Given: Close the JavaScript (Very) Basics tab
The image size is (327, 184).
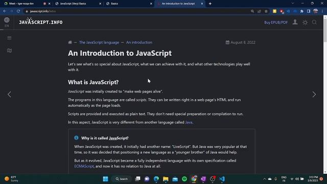Looking at the screenshot, I should tap(100, 4).
